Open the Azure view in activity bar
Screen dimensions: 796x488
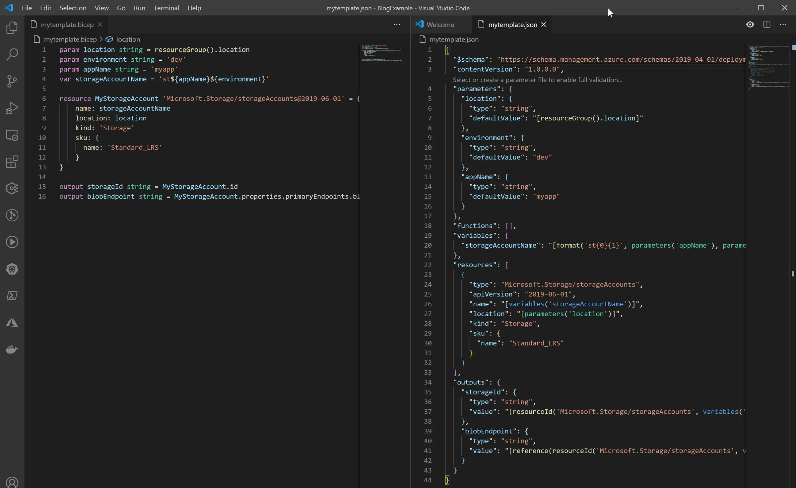[12, 323]
